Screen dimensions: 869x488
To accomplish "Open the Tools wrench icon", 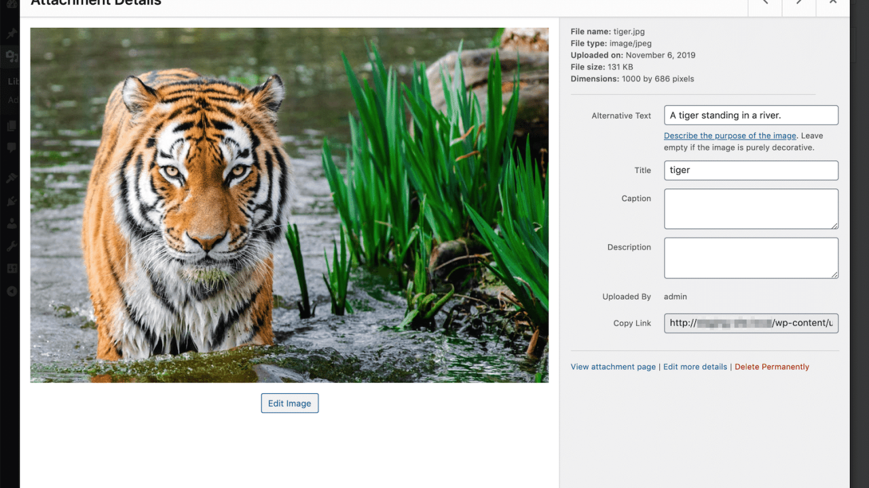I will pyautogui.click(x=11, y=245).
